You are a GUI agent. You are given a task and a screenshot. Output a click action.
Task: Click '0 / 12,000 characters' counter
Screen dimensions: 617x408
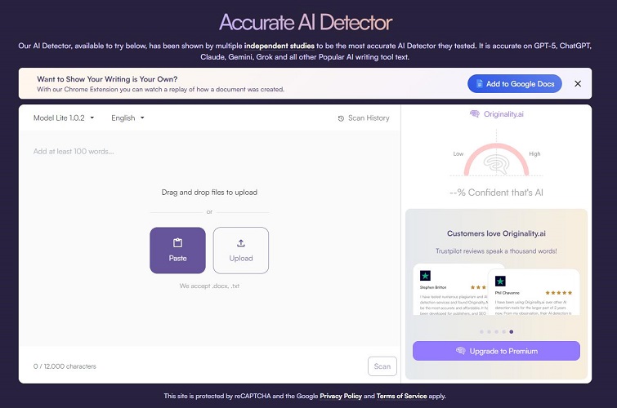point(65,366)
